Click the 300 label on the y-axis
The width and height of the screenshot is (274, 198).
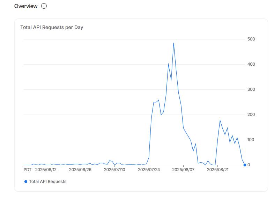tap(251, 89)
